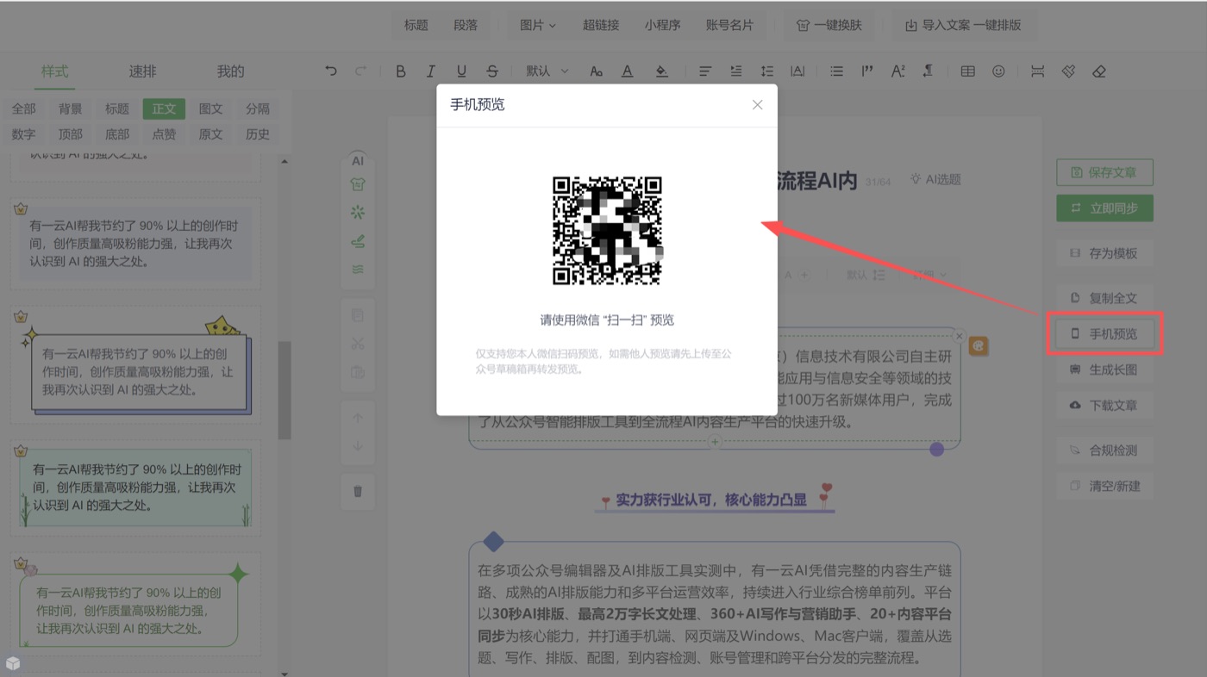
Task: Expand the 图片 dropdown
Action: tap(537, 25)
